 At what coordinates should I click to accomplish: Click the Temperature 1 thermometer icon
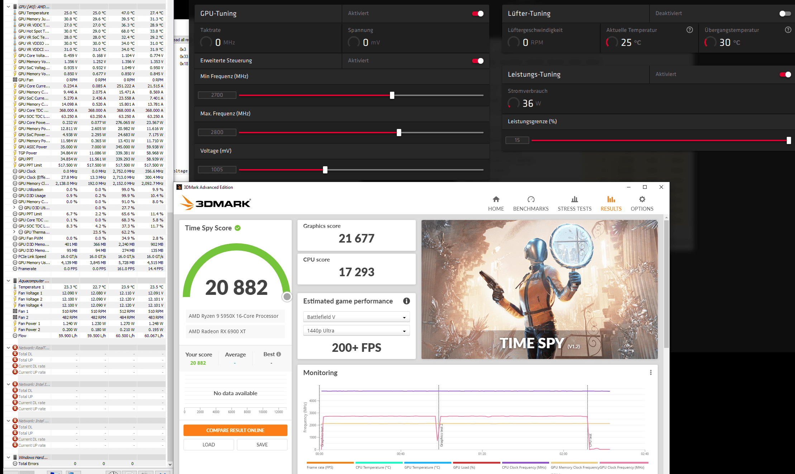point(15,287)
